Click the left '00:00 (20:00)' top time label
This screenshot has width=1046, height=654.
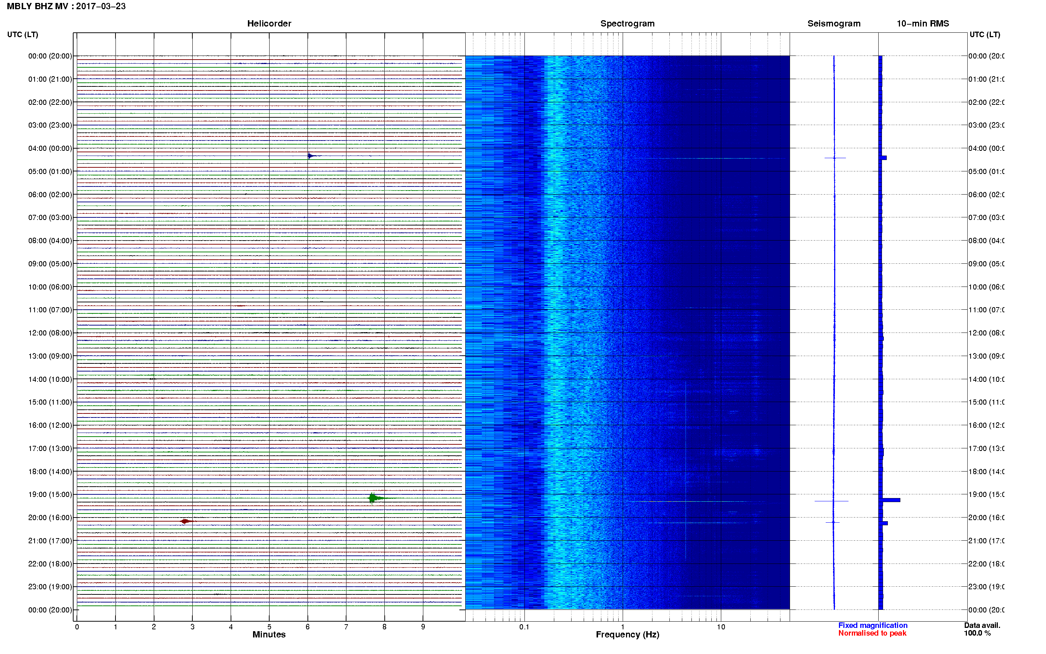click(x=50, y=56)
